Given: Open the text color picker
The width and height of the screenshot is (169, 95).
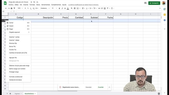Looking at the screenshot, I should (x=68, y=8).
